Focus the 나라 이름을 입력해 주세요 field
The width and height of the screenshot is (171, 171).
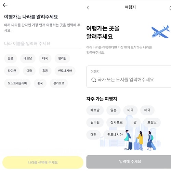[x=43, y=44]
